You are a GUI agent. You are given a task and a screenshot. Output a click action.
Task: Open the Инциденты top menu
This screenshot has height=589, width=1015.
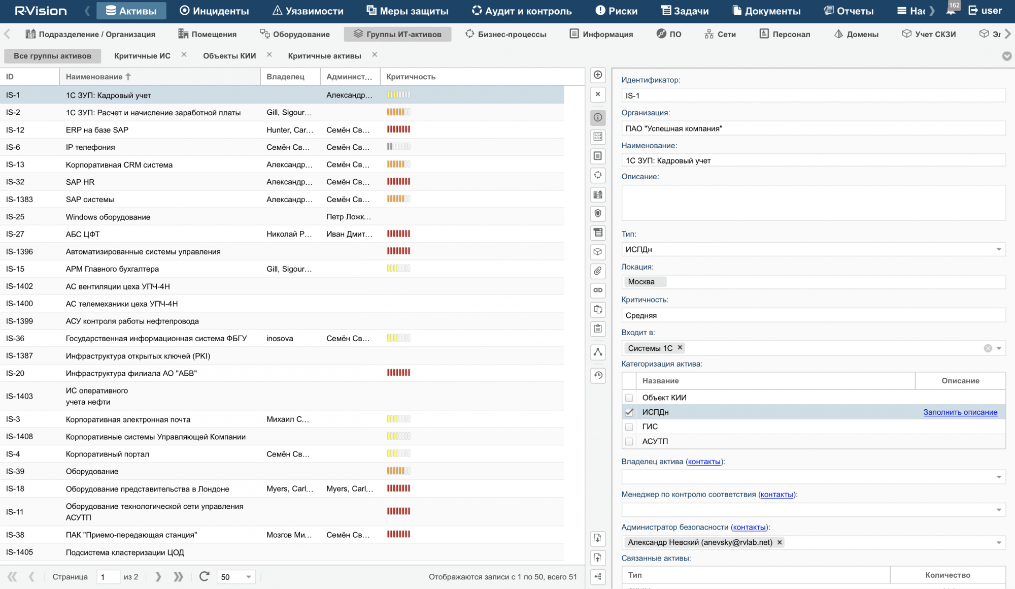pyautogui.click(x=214, y=11)
